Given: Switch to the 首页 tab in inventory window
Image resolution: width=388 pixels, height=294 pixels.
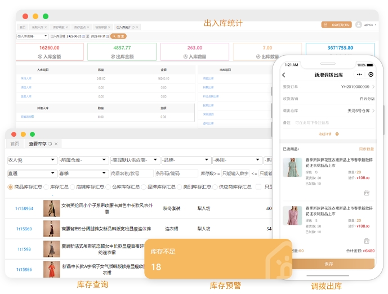Looking at the screenshot, I should [x=15, y=144].
